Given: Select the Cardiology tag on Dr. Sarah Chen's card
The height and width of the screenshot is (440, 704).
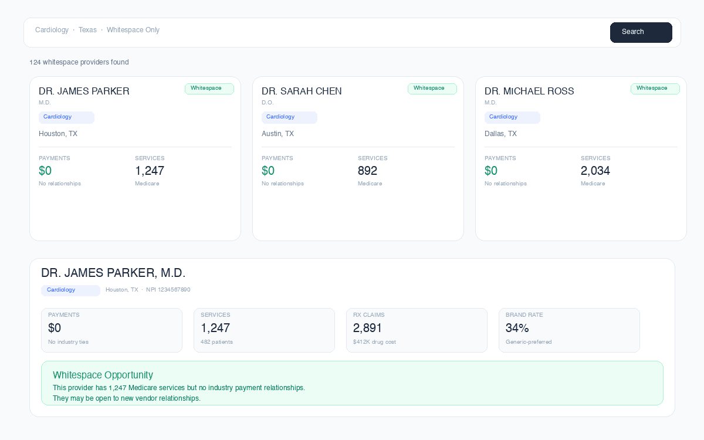Looking at the screenshot, I should point(289,117).
